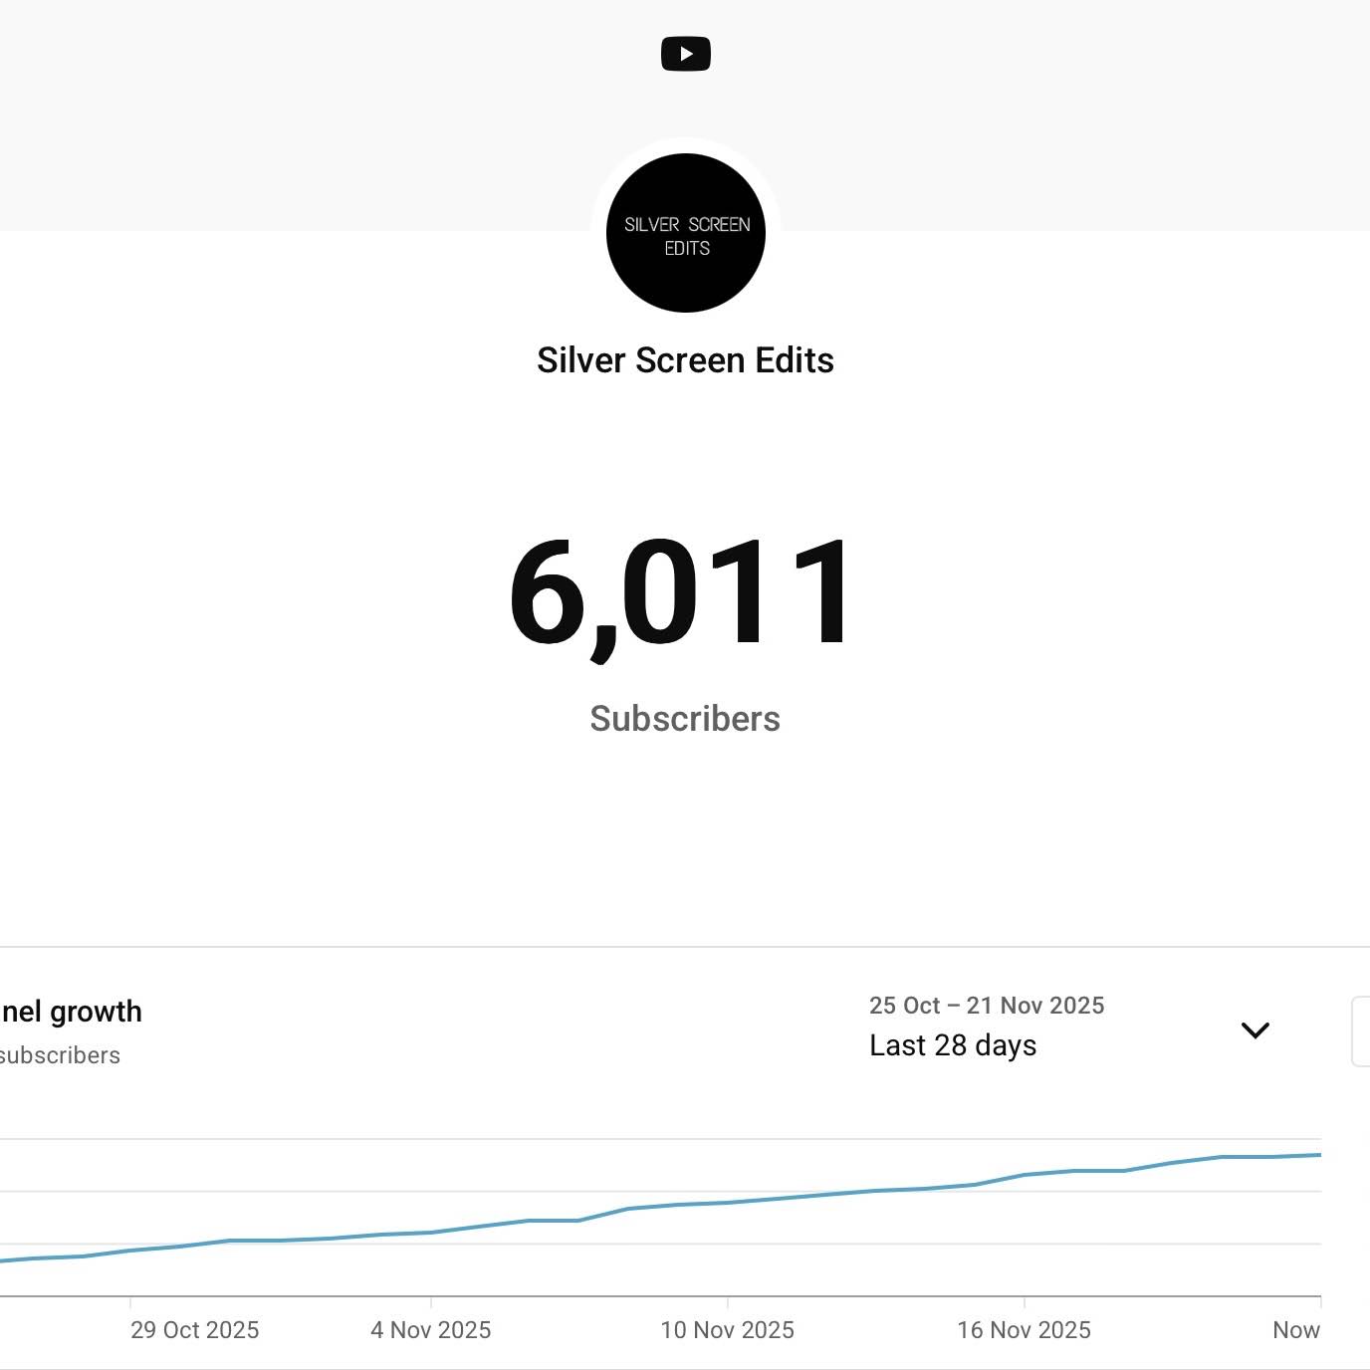Screen dimensions: 1370x1370
Task: Click the YouTube logo icon
Action: point(686,54)
